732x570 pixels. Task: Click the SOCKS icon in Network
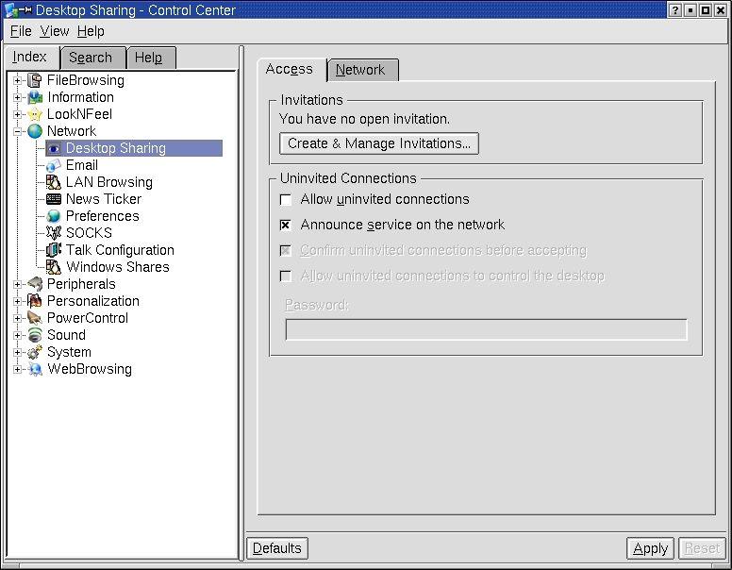(54, 233)
